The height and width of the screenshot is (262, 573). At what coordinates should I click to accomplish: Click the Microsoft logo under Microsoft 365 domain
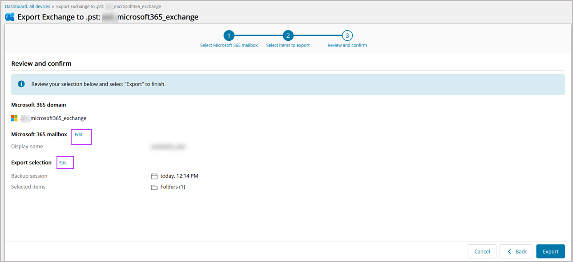click(15, 118)
